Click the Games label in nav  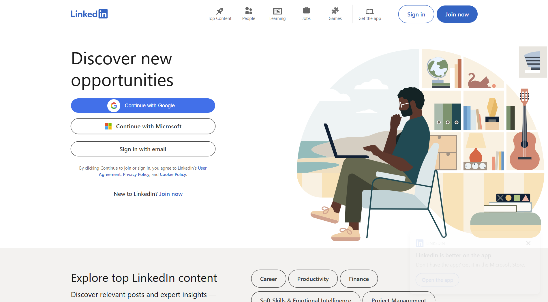point(335,18)
